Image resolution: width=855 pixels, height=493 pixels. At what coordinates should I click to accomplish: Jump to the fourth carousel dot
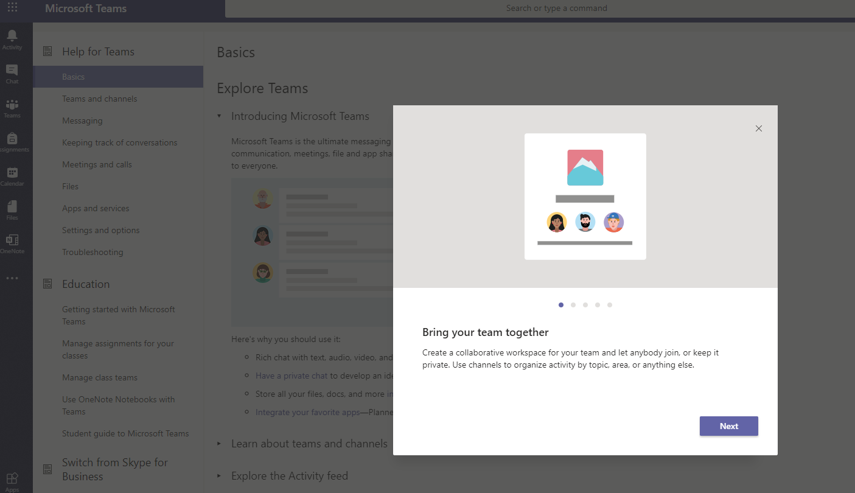pos(598,305)
